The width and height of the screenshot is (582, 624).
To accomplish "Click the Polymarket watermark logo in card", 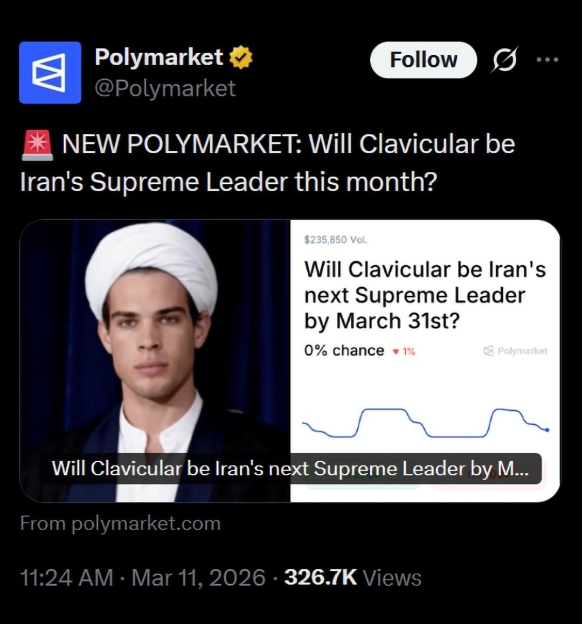I will (516, 351).
